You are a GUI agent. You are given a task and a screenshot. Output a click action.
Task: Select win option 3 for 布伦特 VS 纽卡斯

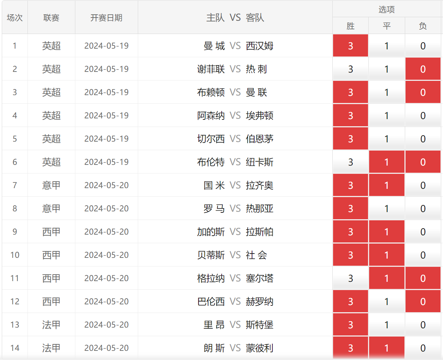pyautogui.click(x=351, y=162)
